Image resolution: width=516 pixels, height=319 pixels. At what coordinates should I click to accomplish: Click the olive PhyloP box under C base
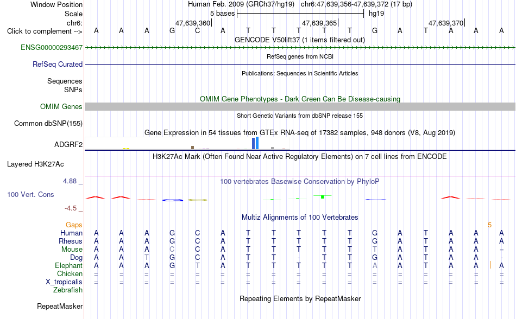198,200
